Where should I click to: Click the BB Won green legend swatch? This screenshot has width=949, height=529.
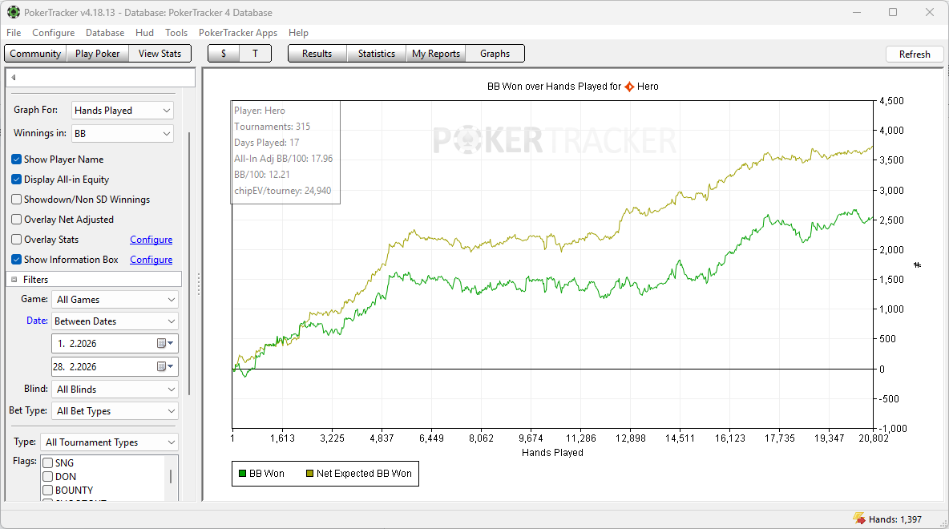point(242,474)
